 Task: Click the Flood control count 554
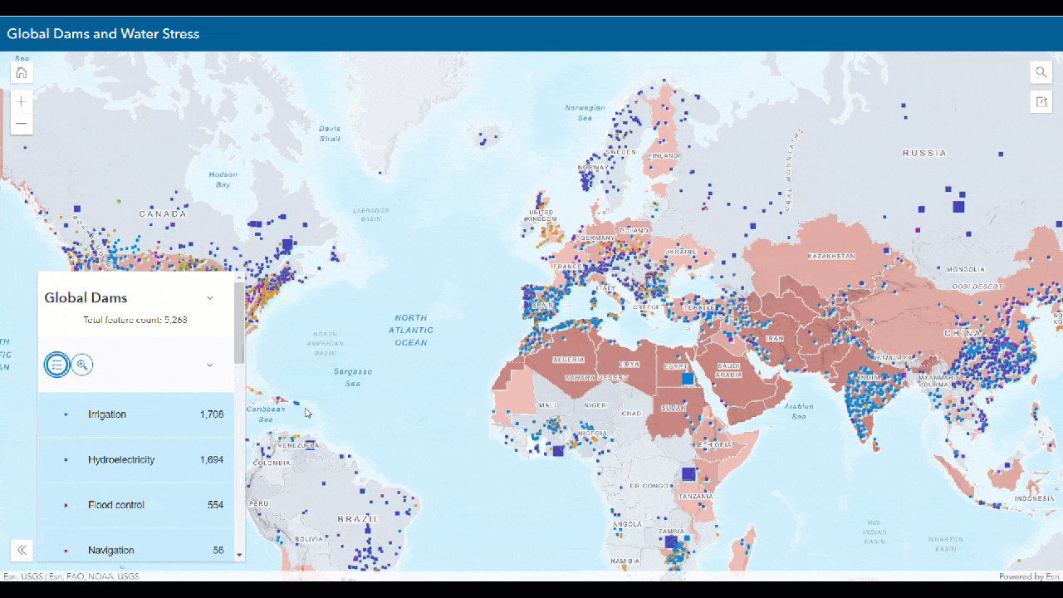coord(215,505)
